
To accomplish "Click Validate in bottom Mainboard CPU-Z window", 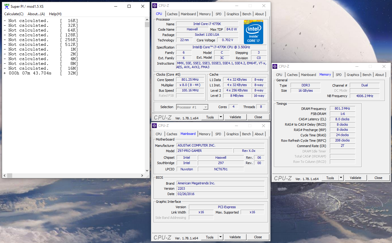I will [x=235, y=237].
